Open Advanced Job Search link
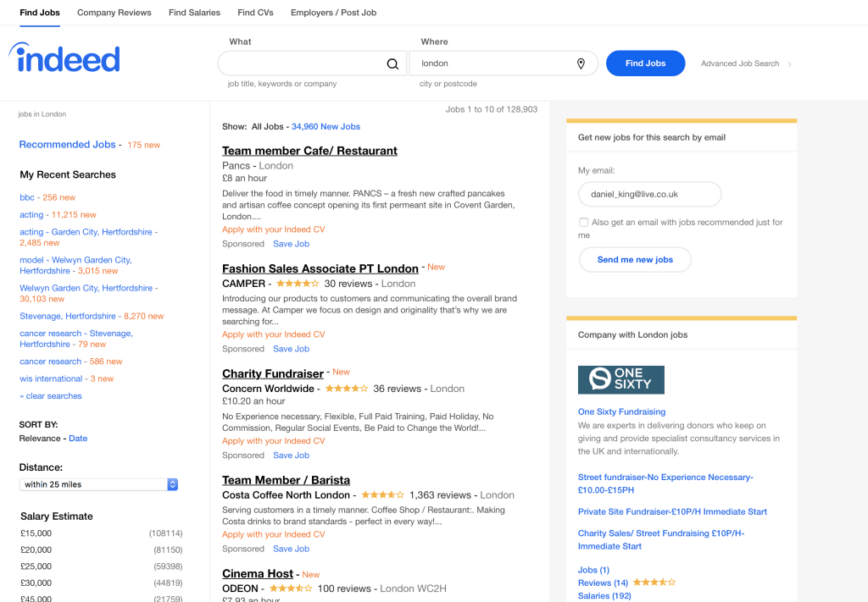Viewport: 868px width, 602px height. coord(739,64)
